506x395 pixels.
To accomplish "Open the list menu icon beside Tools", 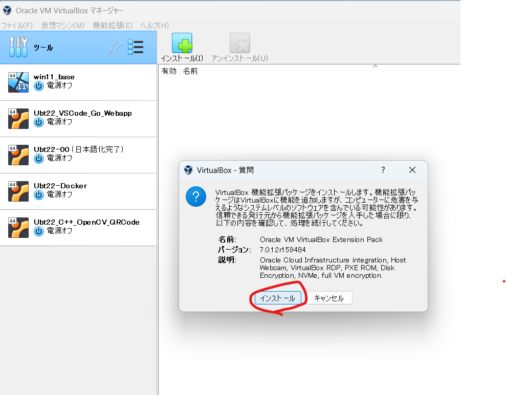I will pyautogui.click(x=136, y=47).
